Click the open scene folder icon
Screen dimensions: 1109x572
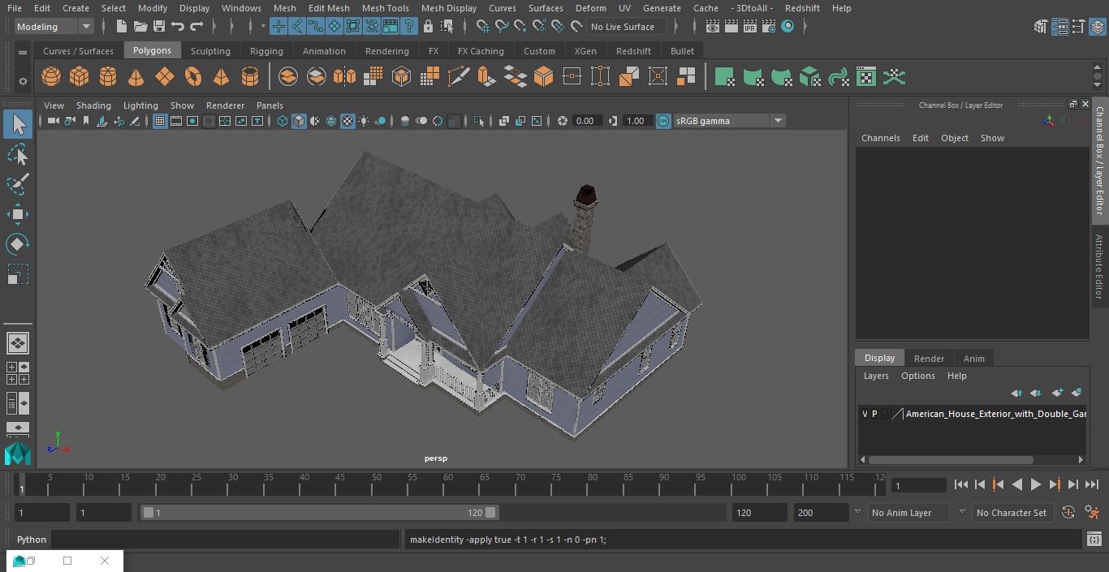pyautogui.click(x=140, y=27)
